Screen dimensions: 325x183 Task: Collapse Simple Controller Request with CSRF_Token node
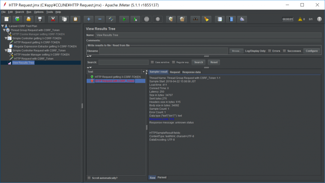pyautogui.click(x=6, y=50)
